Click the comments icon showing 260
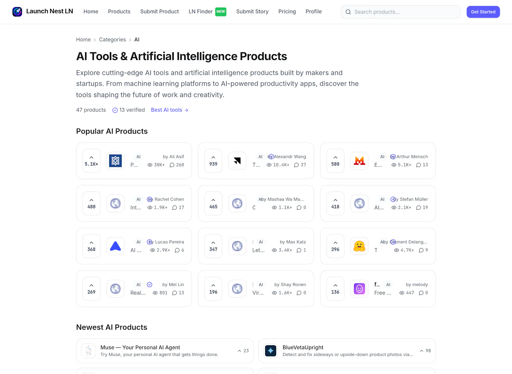 (172, 165)
